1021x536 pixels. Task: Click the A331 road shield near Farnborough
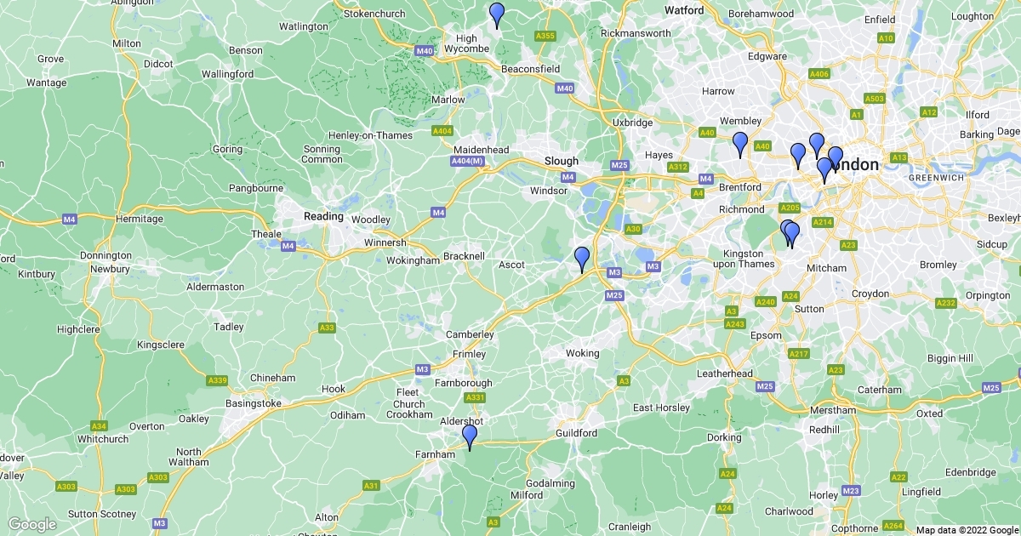pos(475,397)
